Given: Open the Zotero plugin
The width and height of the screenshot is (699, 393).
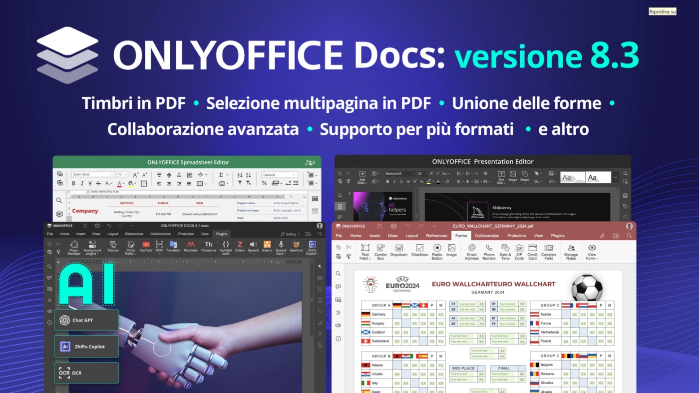Looking at the screenshot, I should [240, 246].
